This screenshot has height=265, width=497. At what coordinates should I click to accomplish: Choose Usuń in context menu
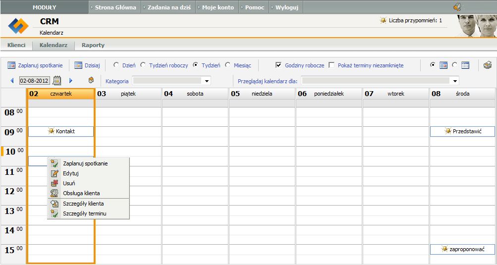click(88, 183)
